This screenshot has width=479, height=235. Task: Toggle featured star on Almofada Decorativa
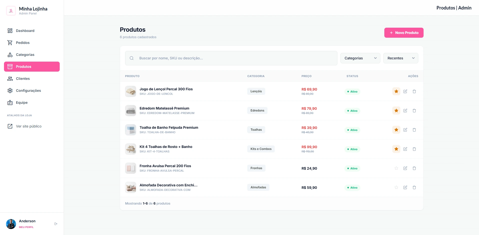pyautogui.click(x=396, y=187)
